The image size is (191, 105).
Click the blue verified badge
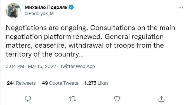click(x=71, y=7)
